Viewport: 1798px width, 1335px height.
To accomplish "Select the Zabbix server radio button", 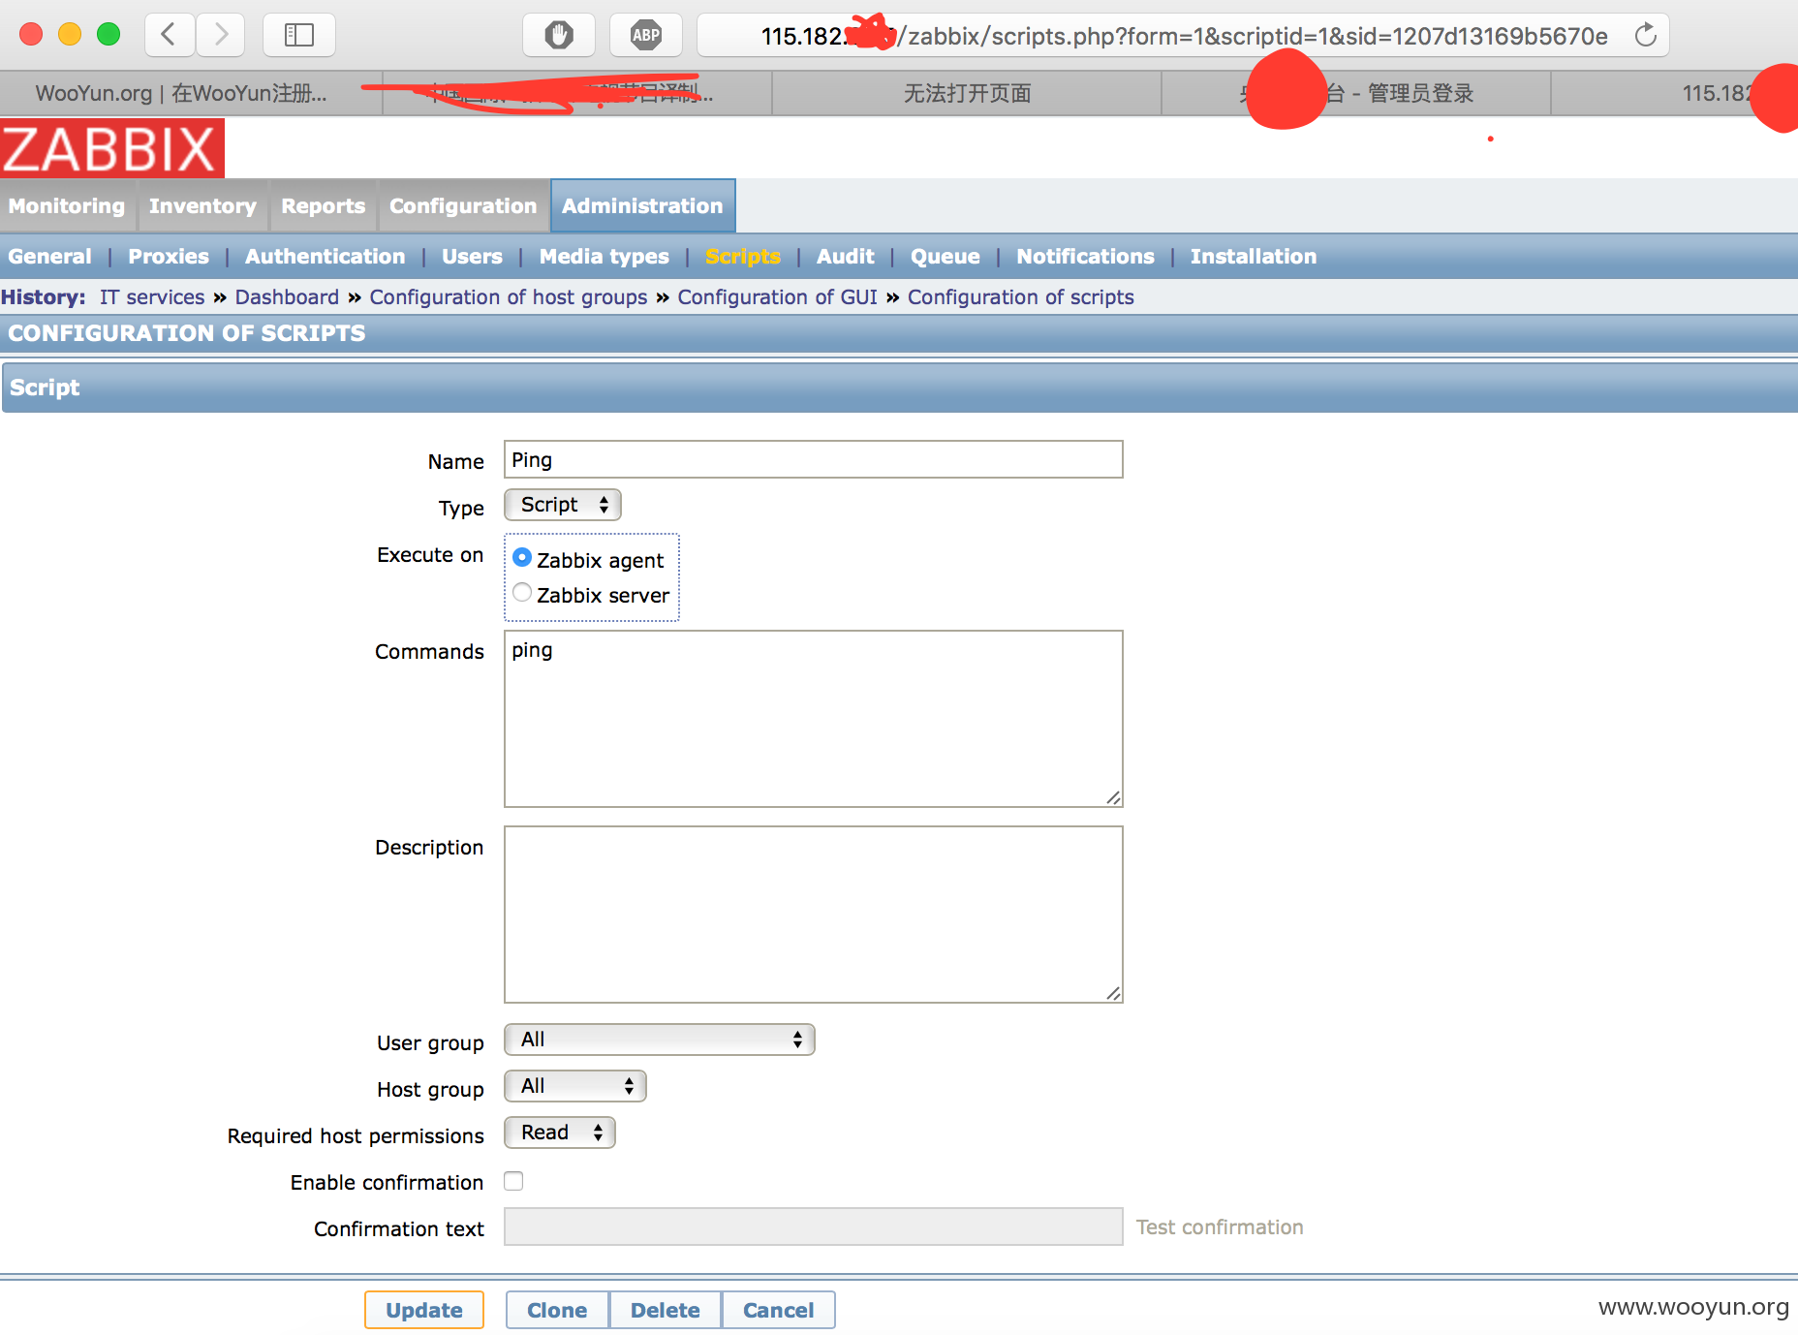I will pyautogui.click(x=522, y=592).
